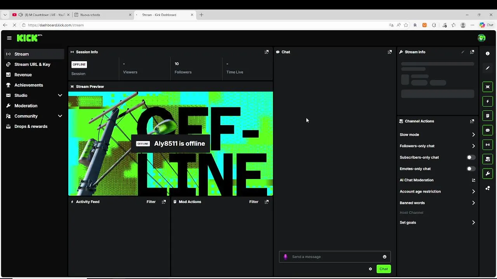This screenshot has width=497, height=279.
Task: Open the Activity Feed Filter dropdown
Action: tap(151, 202)
